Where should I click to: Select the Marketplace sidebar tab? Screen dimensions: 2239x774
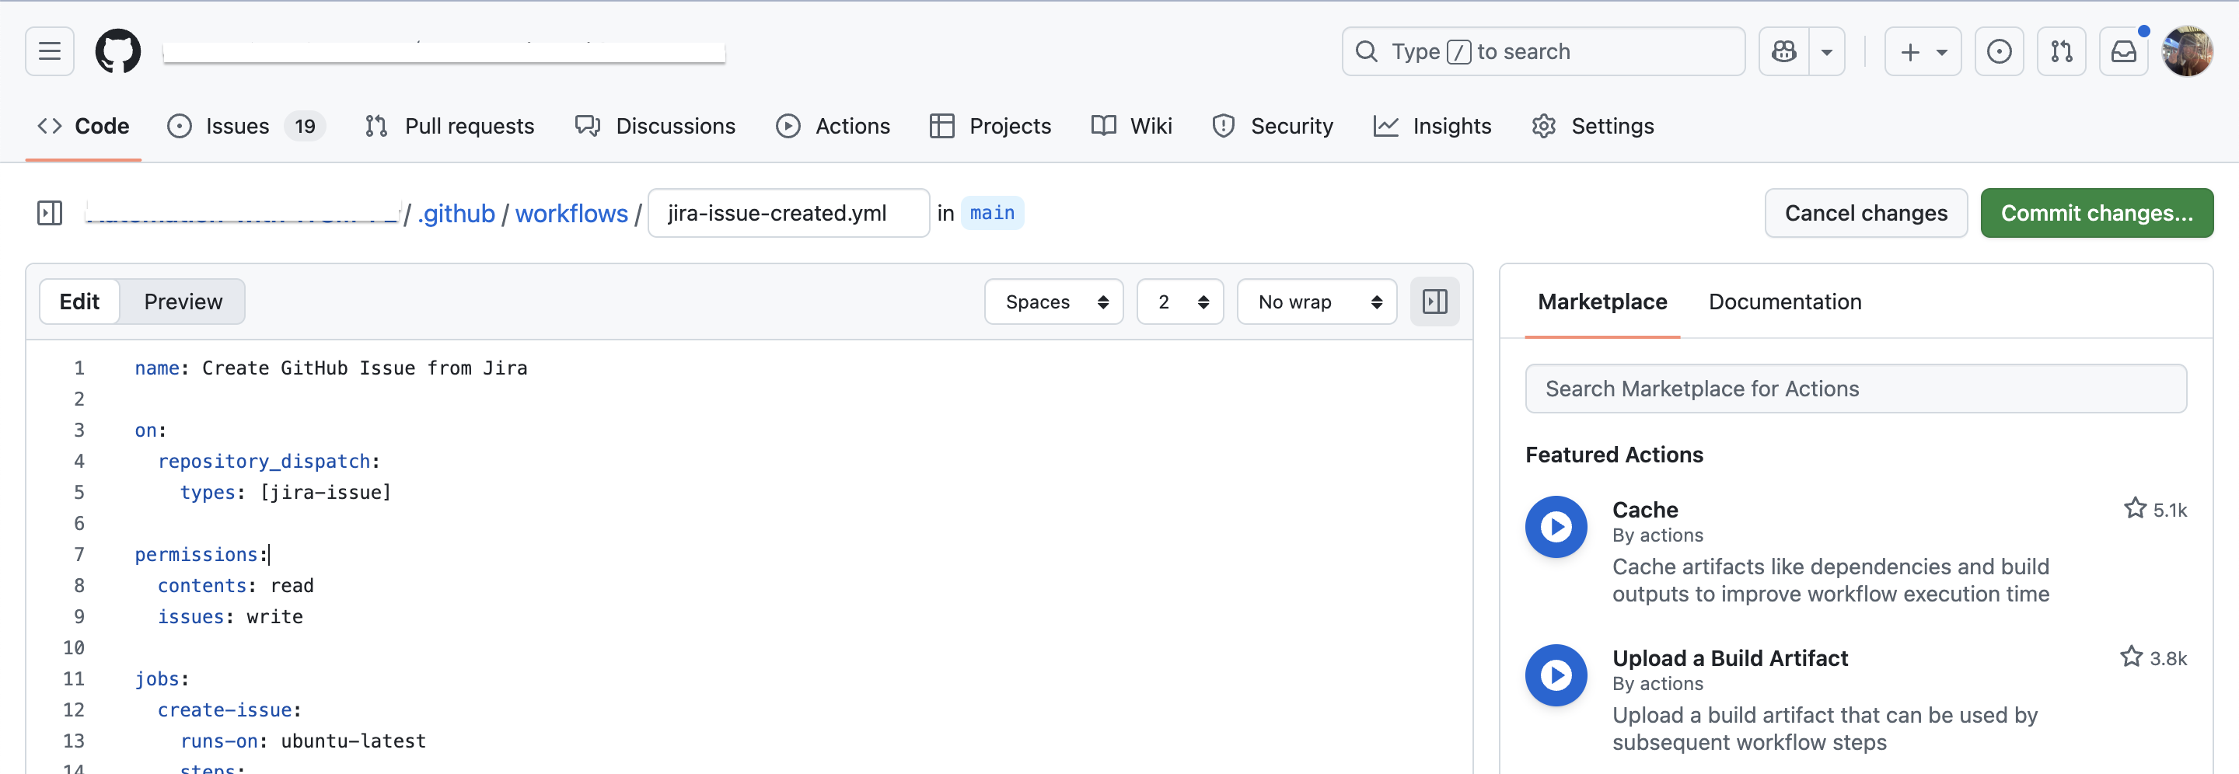coord(1602,302)
